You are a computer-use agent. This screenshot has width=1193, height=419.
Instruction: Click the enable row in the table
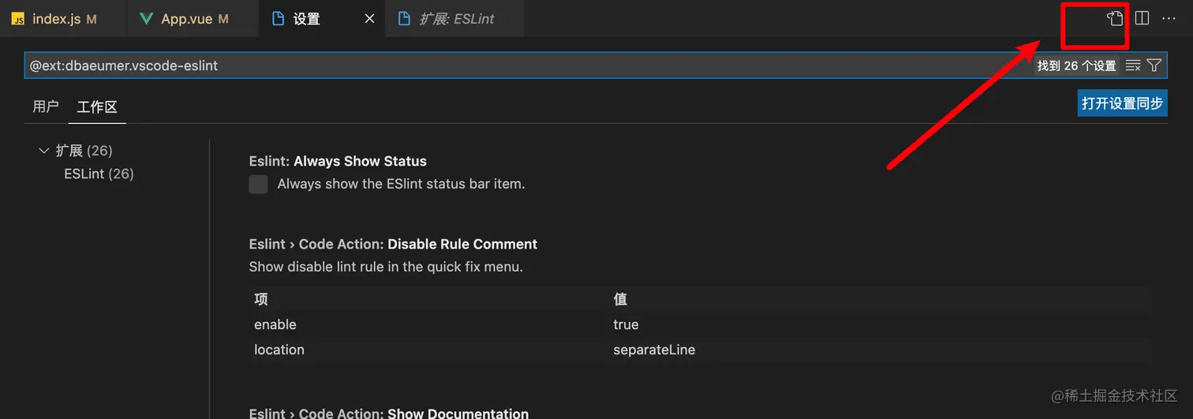click(701, 324)
